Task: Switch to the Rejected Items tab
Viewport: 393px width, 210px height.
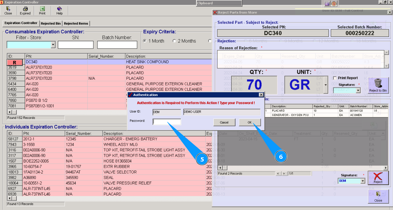Action: pyautogui.click(x=76, y=23)
